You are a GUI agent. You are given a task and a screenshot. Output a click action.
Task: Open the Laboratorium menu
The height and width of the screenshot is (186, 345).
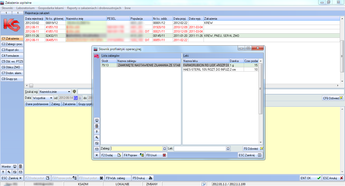pos(25,8)
